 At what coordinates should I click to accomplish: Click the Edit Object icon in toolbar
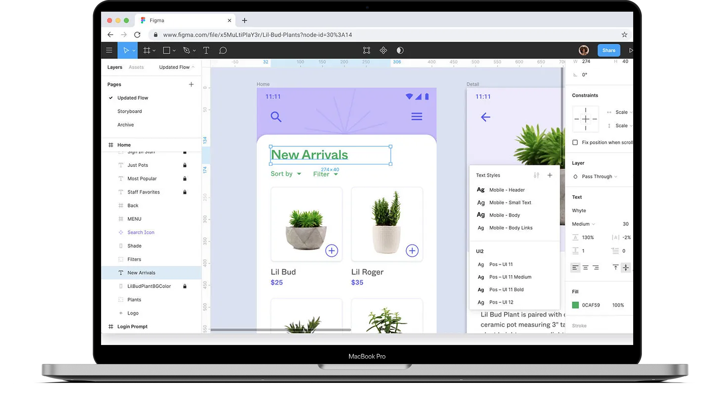pyautogui.click(x=366, y=51)
